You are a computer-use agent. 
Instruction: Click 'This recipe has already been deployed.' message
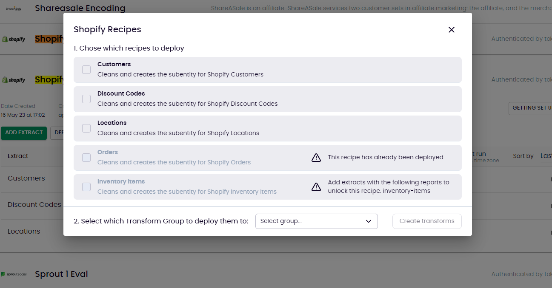386,157
